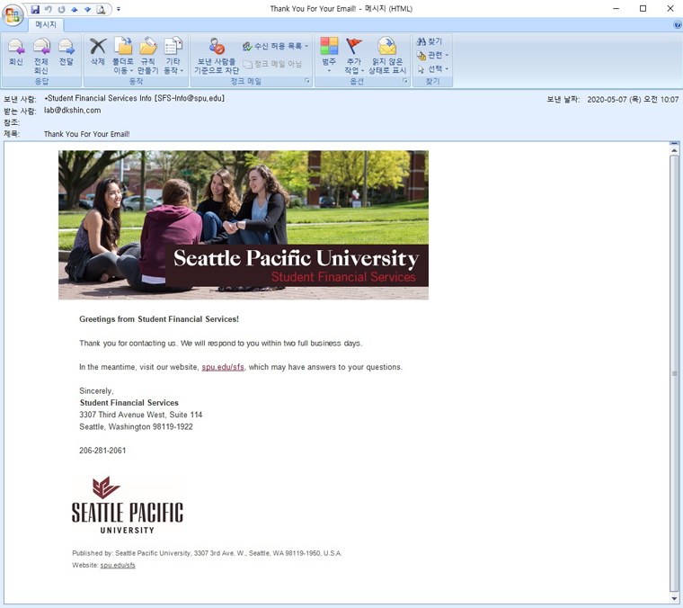The height and width of the screenshot is (608, 683).
Task: Click the message scrollbar down arrow
Action: 674,598
